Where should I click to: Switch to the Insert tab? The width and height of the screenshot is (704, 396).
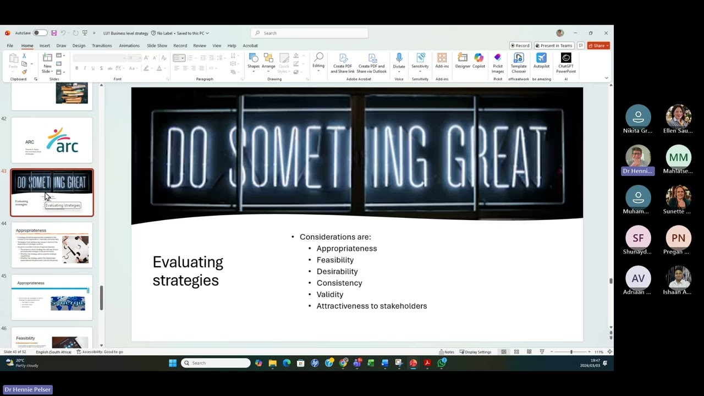pyautogui.click(x=45, y=46)
